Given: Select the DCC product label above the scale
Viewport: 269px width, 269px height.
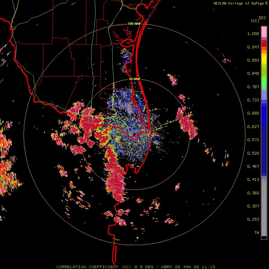Looking at the screenshot, I should click(x=262, y=18).
